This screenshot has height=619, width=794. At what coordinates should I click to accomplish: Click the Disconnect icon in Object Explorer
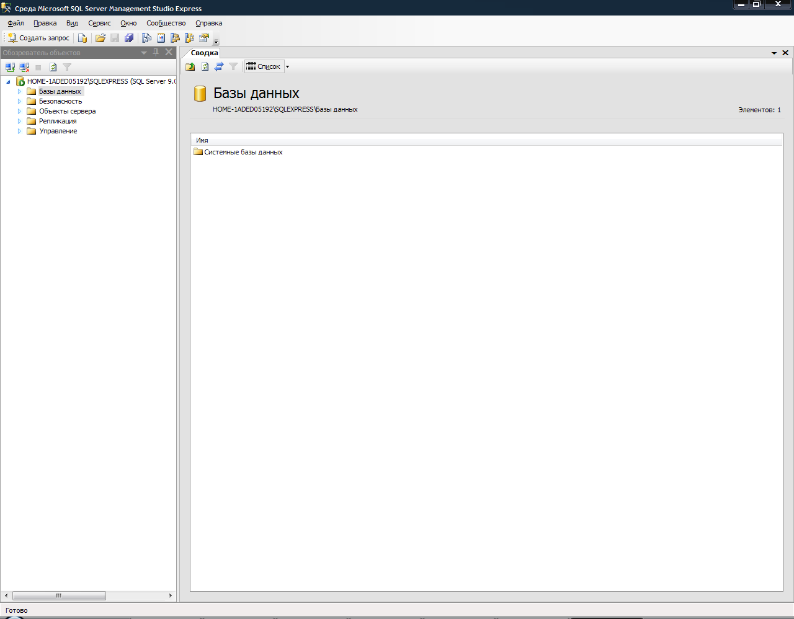pos(24,67)
